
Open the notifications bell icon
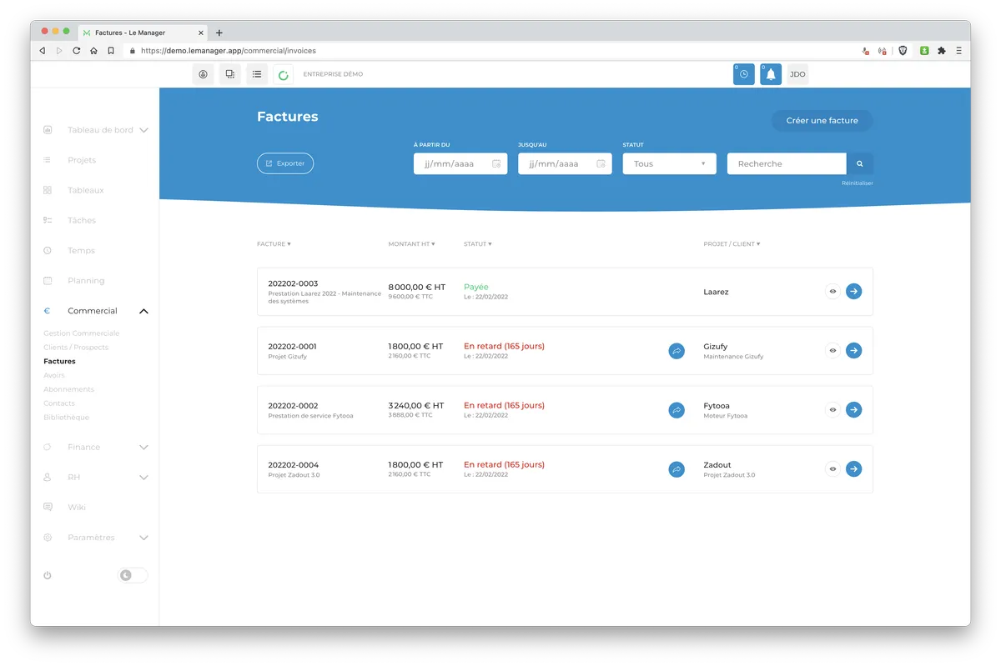point(771,74)
